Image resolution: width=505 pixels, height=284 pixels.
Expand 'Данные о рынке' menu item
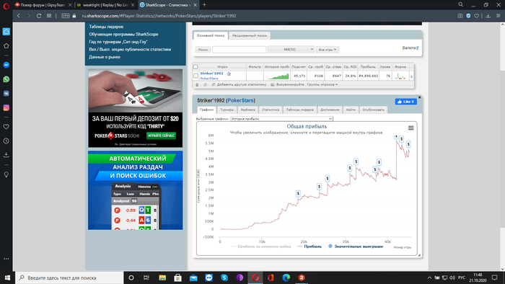point(136,57)
